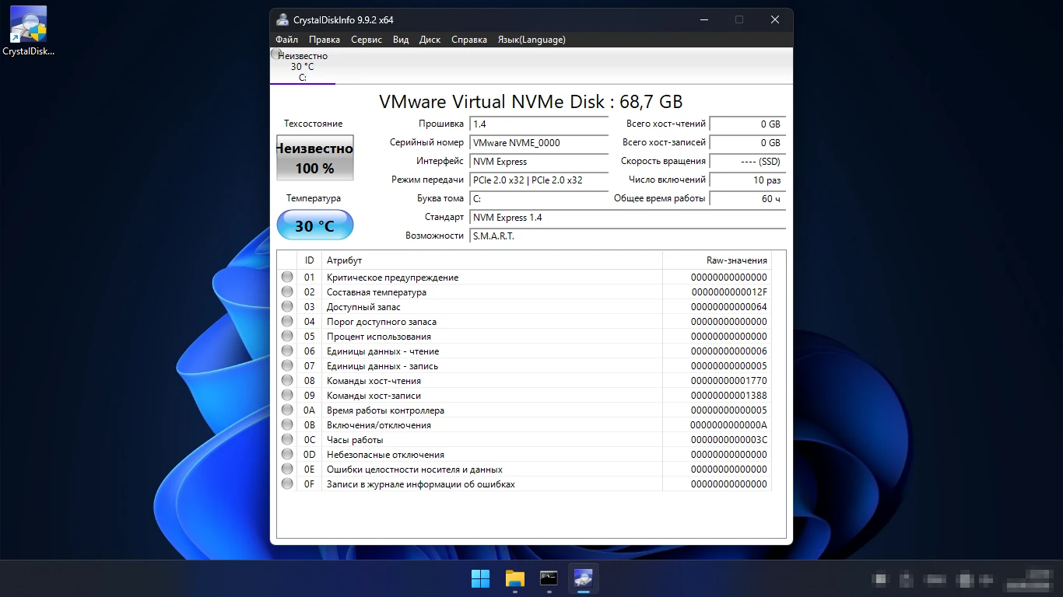Click the health status Неизвестно 100 % button
1063x597 pixels.
[315, 158]
